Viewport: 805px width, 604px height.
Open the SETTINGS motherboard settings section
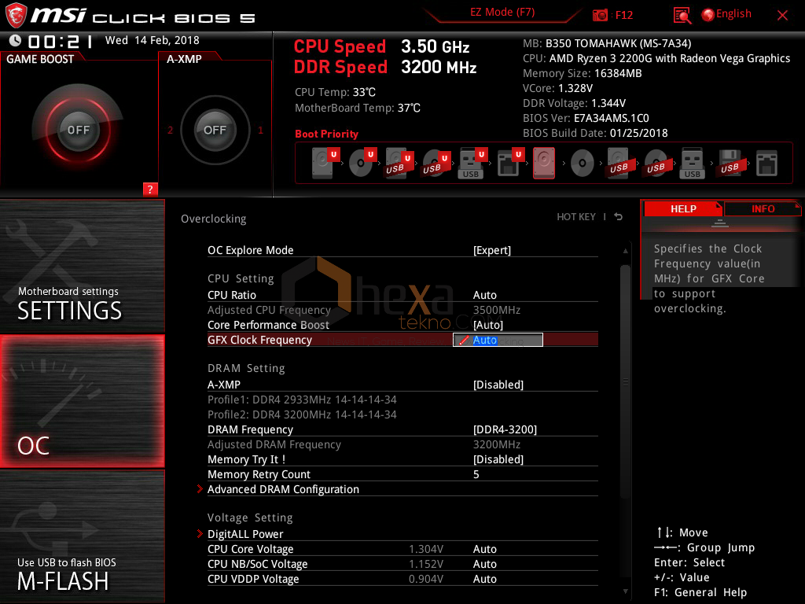pos(82,266)
